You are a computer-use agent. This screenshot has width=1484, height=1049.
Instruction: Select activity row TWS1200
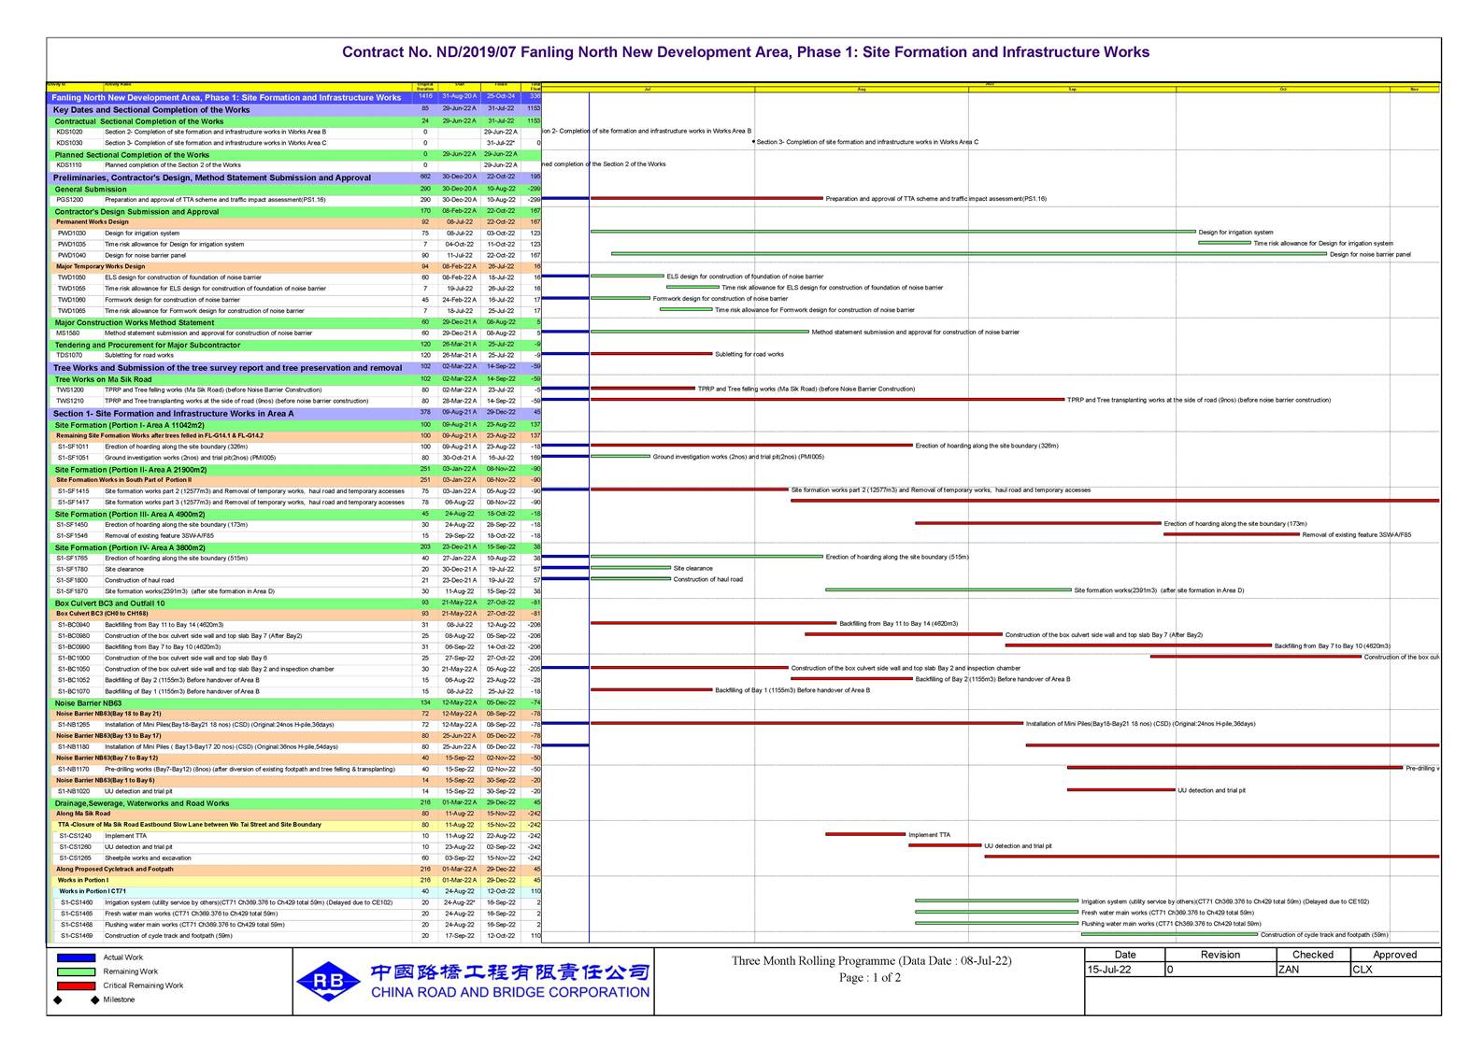pyautogui.click(x=294, y=390)
